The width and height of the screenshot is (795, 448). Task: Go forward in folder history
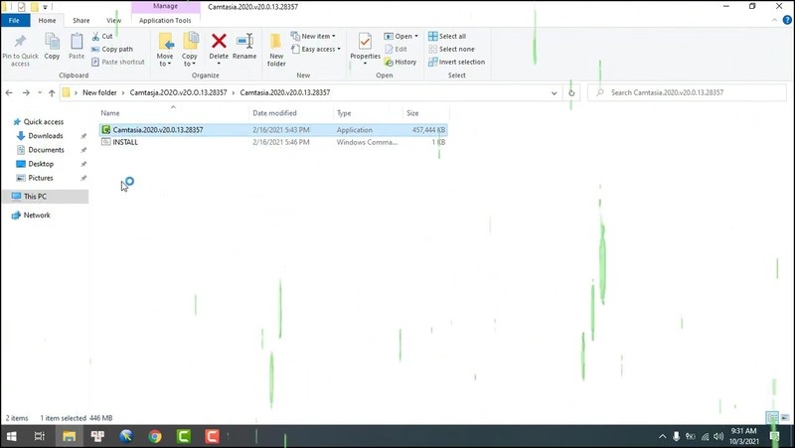26,92
